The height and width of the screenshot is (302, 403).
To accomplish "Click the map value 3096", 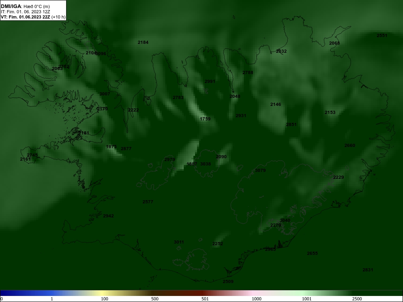I will point(101,54).
